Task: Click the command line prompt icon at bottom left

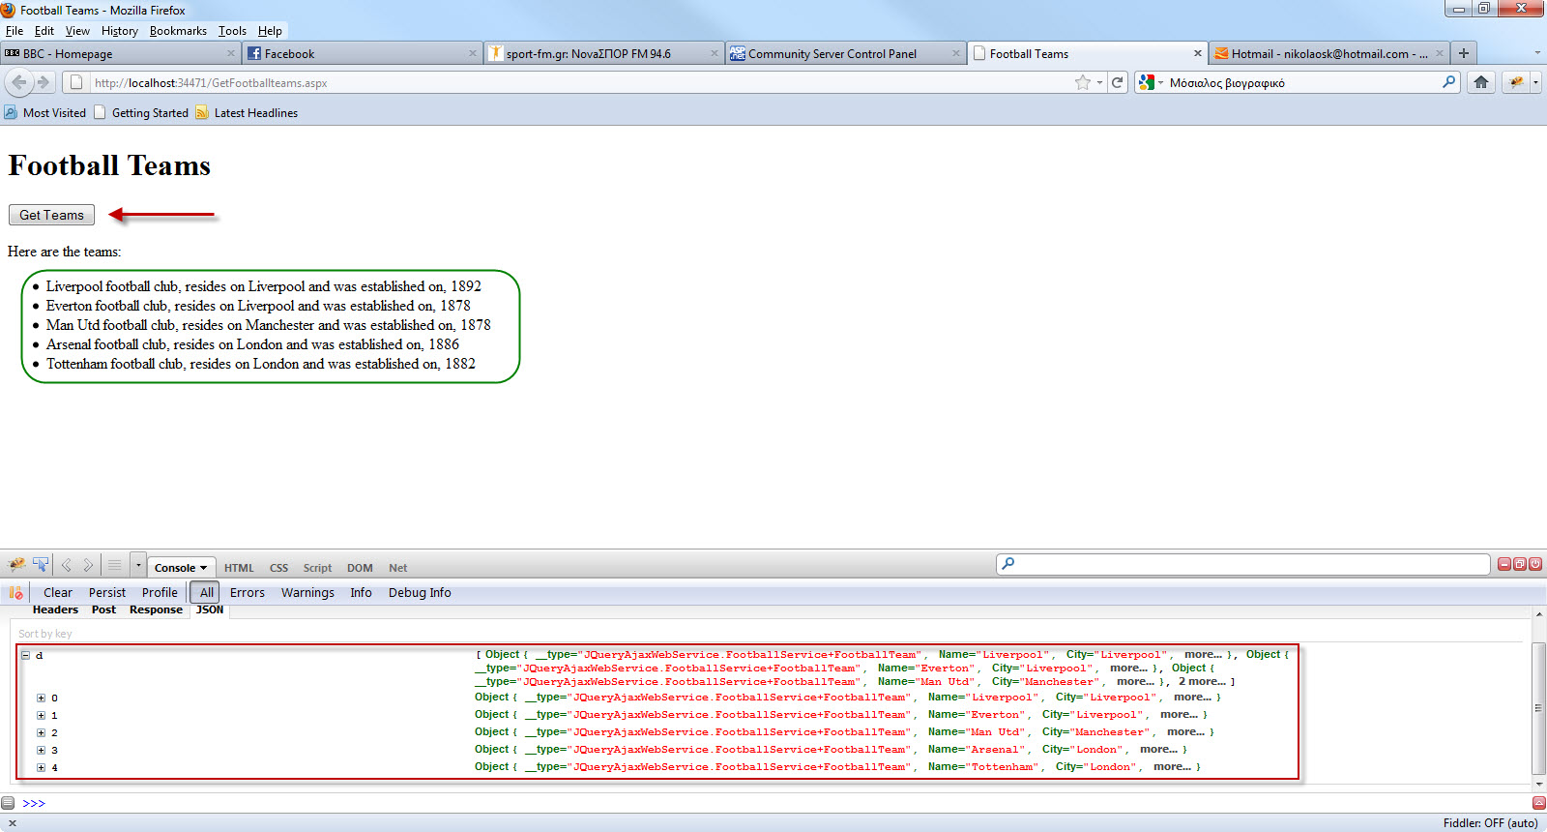Action: click(x=8, y=803)
